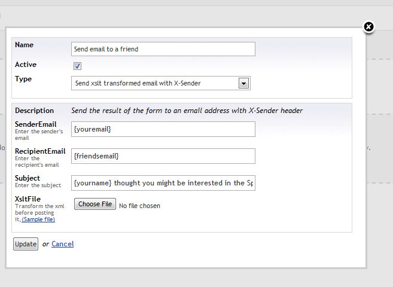Click the "Name" field label
The width and height of the screenshot is (393, 287).
24,45
